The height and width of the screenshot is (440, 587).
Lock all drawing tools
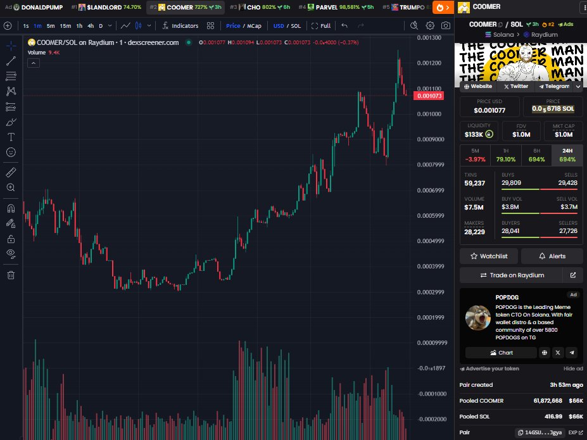point(11,239)
